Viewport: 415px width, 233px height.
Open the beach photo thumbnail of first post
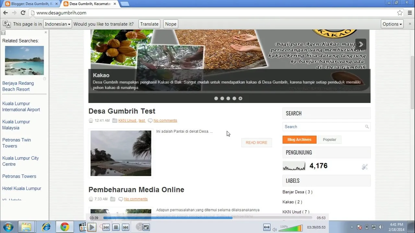tap(121, 153)
